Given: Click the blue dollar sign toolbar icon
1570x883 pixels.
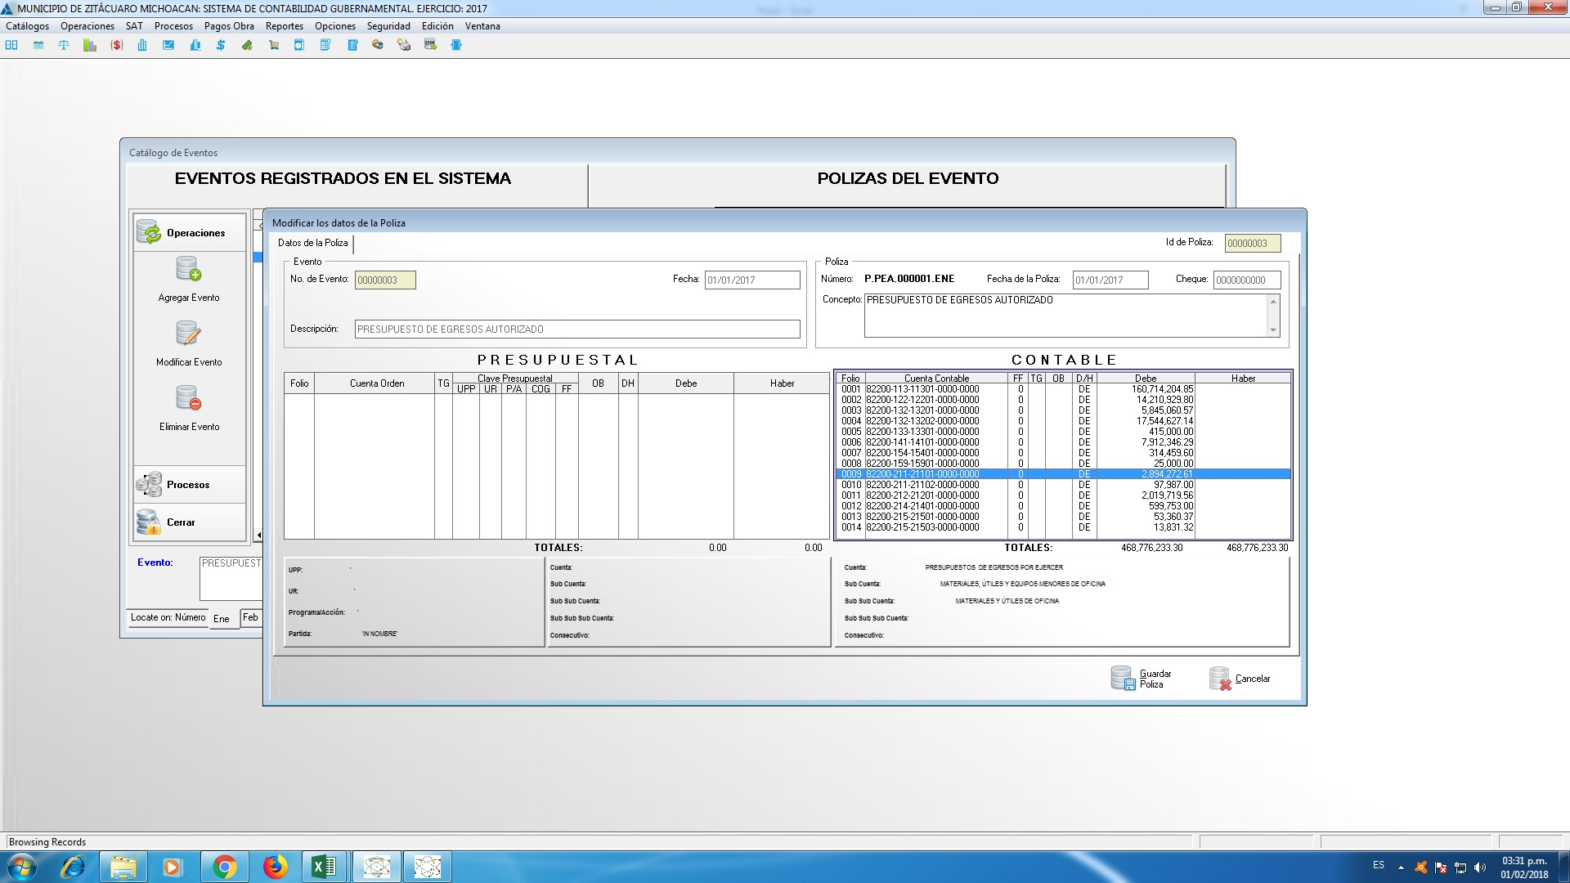Looking at the screenshot, I should click(221, 45).
